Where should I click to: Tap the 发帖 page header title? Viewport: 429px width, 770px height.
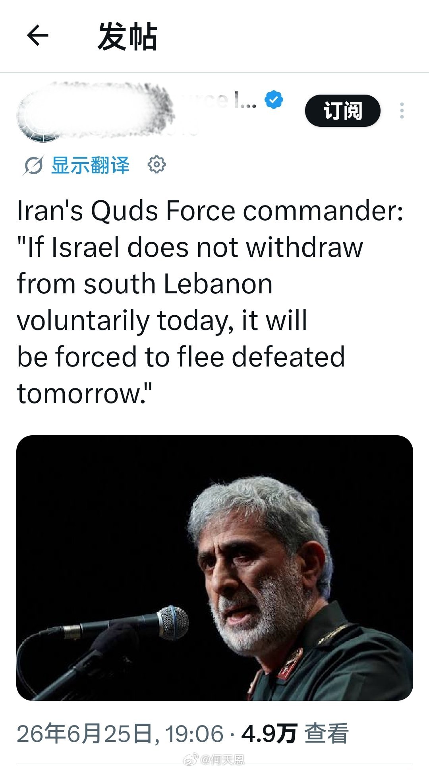(128, 36)
